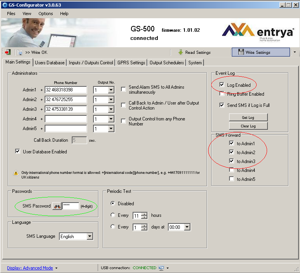
Task: Select the Disabled periodic test option
Action: click(113, 203)
